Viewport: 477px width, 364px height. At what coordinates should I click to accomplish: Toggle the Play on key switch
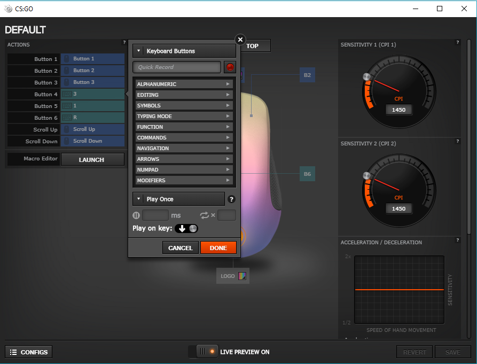tap(186, 229)
